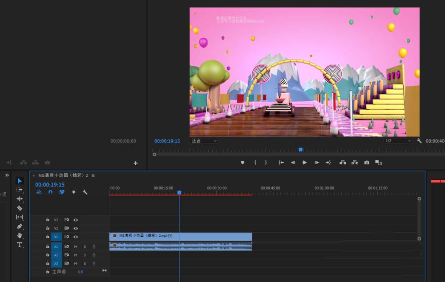Open the 1/2 playback resolution dropdown
445x282 pixels.
click(x=398, y=141)
